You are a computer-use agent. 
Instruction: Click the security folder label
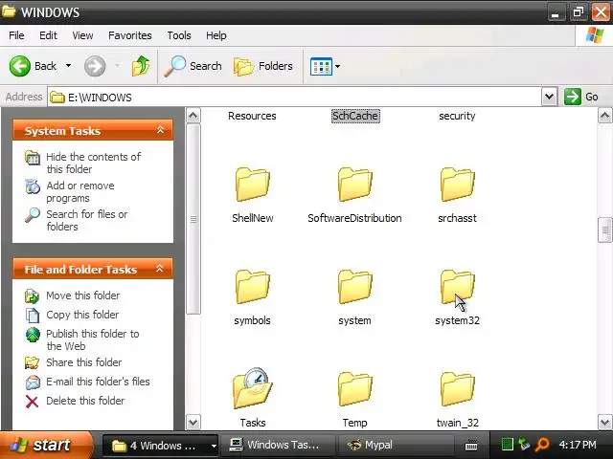click(457, 116)
